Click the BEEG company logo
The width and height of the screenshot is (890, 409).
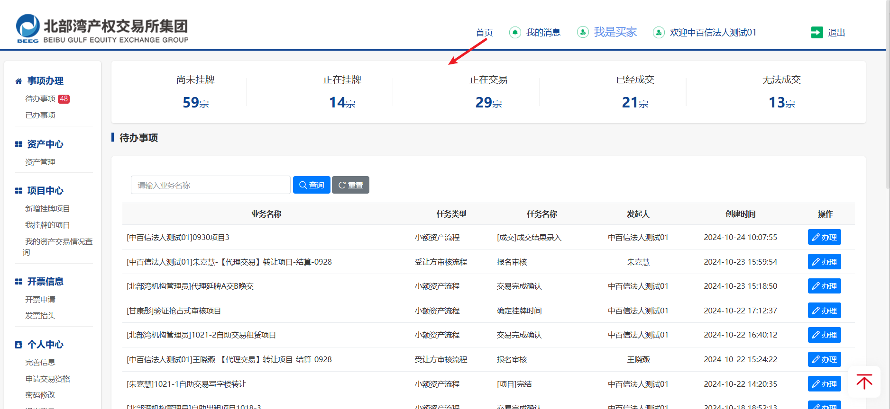pyautogui.click(x=102, y=28)
